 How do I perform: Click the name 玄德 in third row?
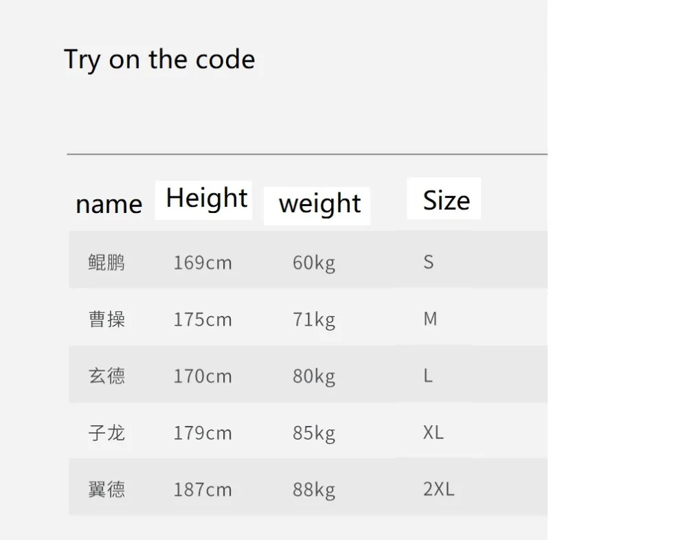tap(107, 376)
